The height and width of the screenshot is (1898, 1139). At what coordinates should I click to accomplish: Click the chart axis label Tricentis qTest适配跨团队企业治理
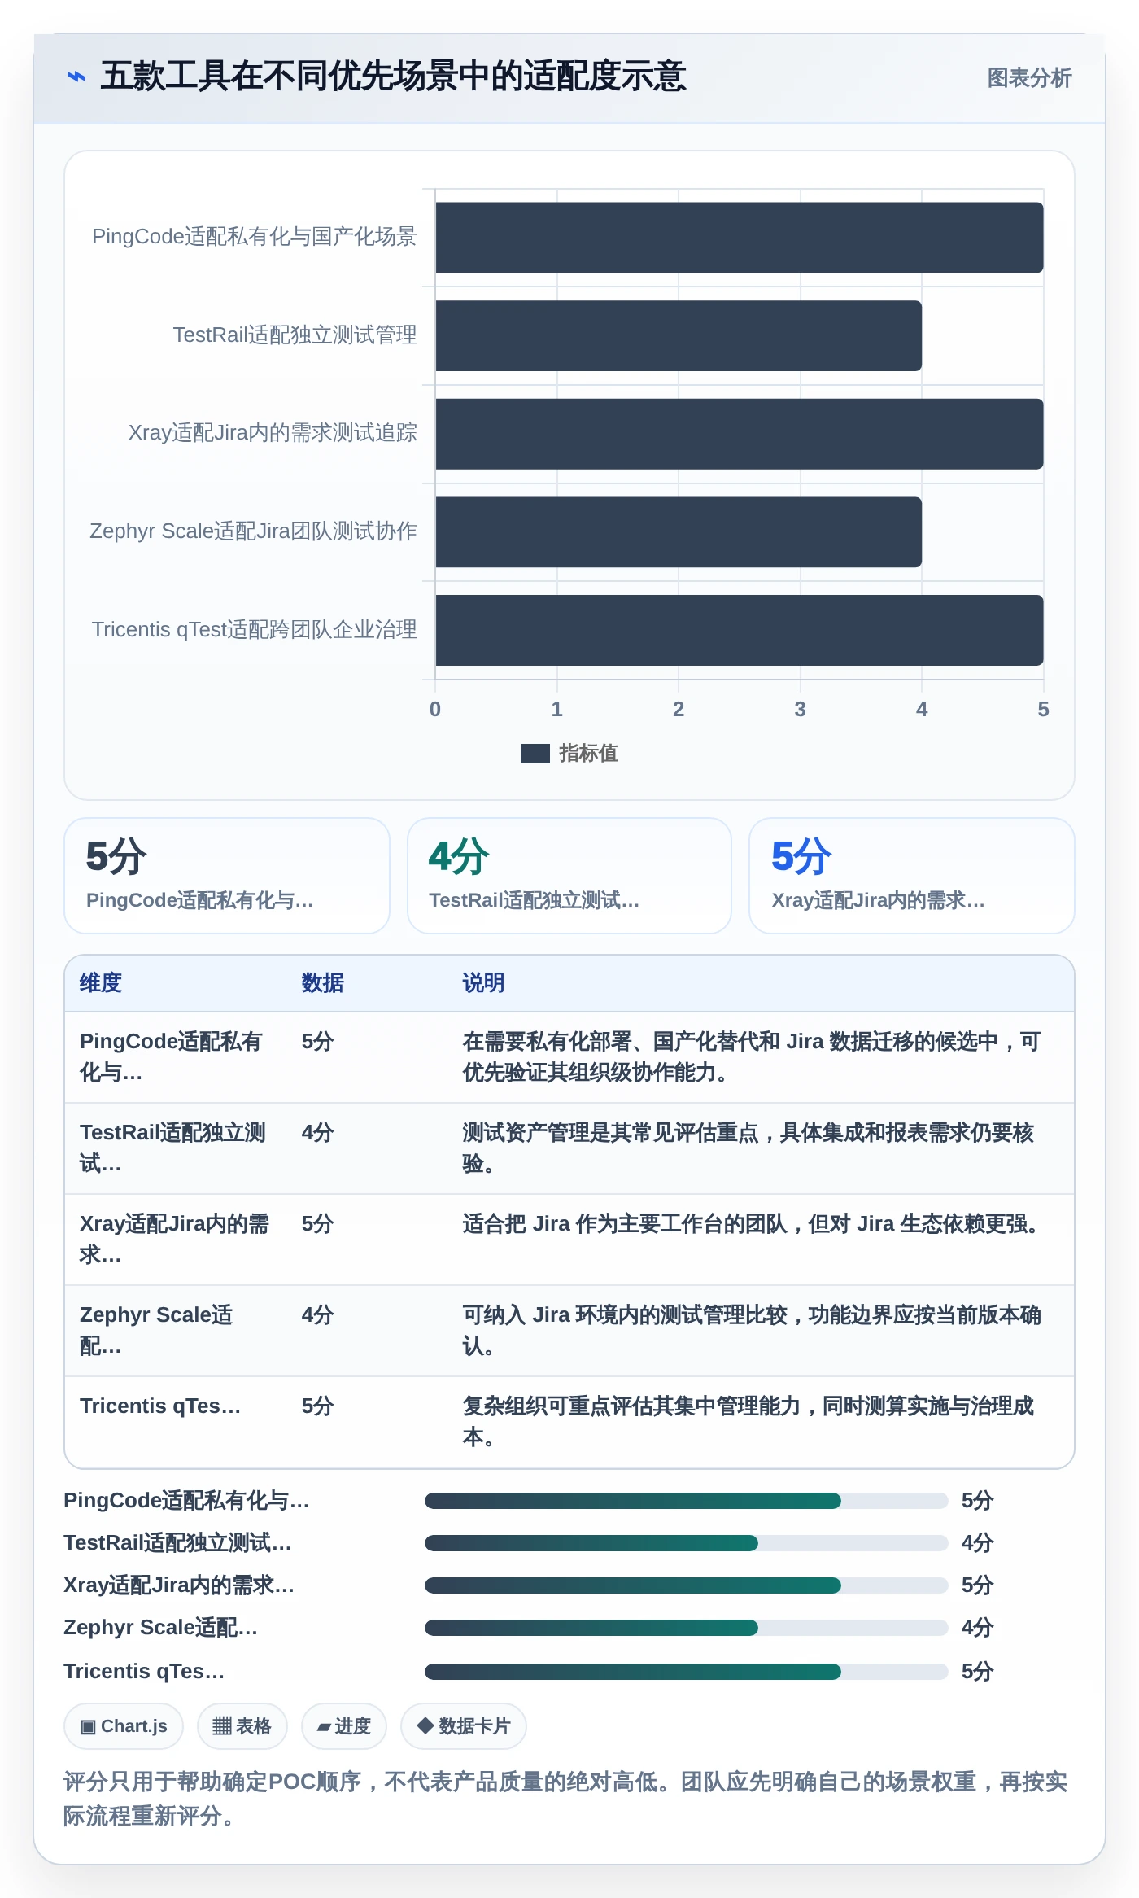pos(254,629)
